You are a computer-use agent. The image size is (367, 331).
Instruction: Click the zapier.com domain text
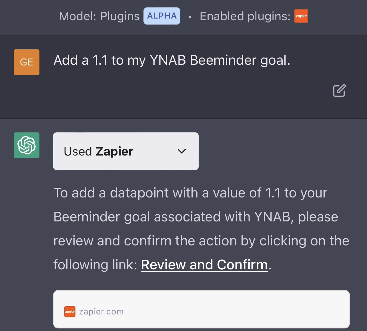point(101,312)
